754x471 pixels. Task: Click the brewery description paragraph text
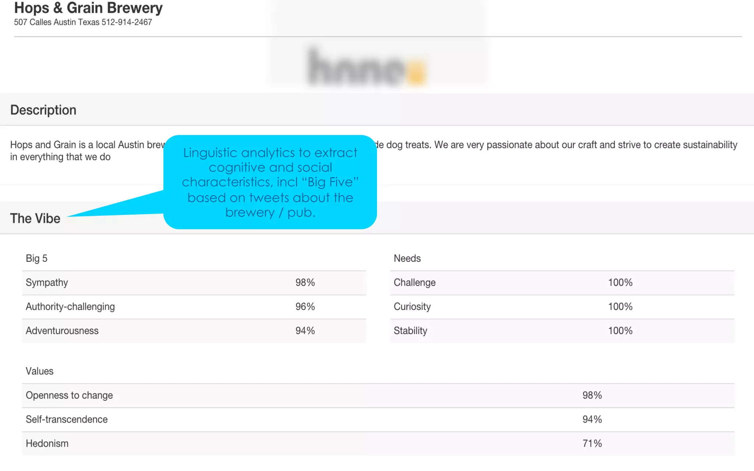pyautogui.click(x=374, y=150)
